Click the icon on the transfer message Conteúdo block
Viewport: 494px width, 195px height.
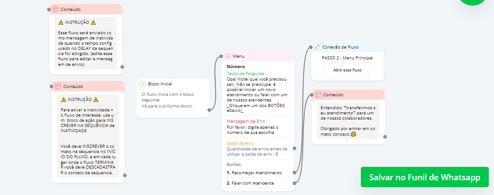[318, 94]
